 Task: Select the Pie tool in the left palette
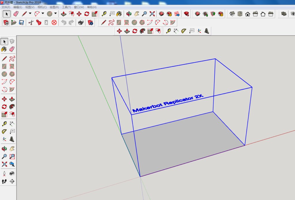tap(12, 89)
